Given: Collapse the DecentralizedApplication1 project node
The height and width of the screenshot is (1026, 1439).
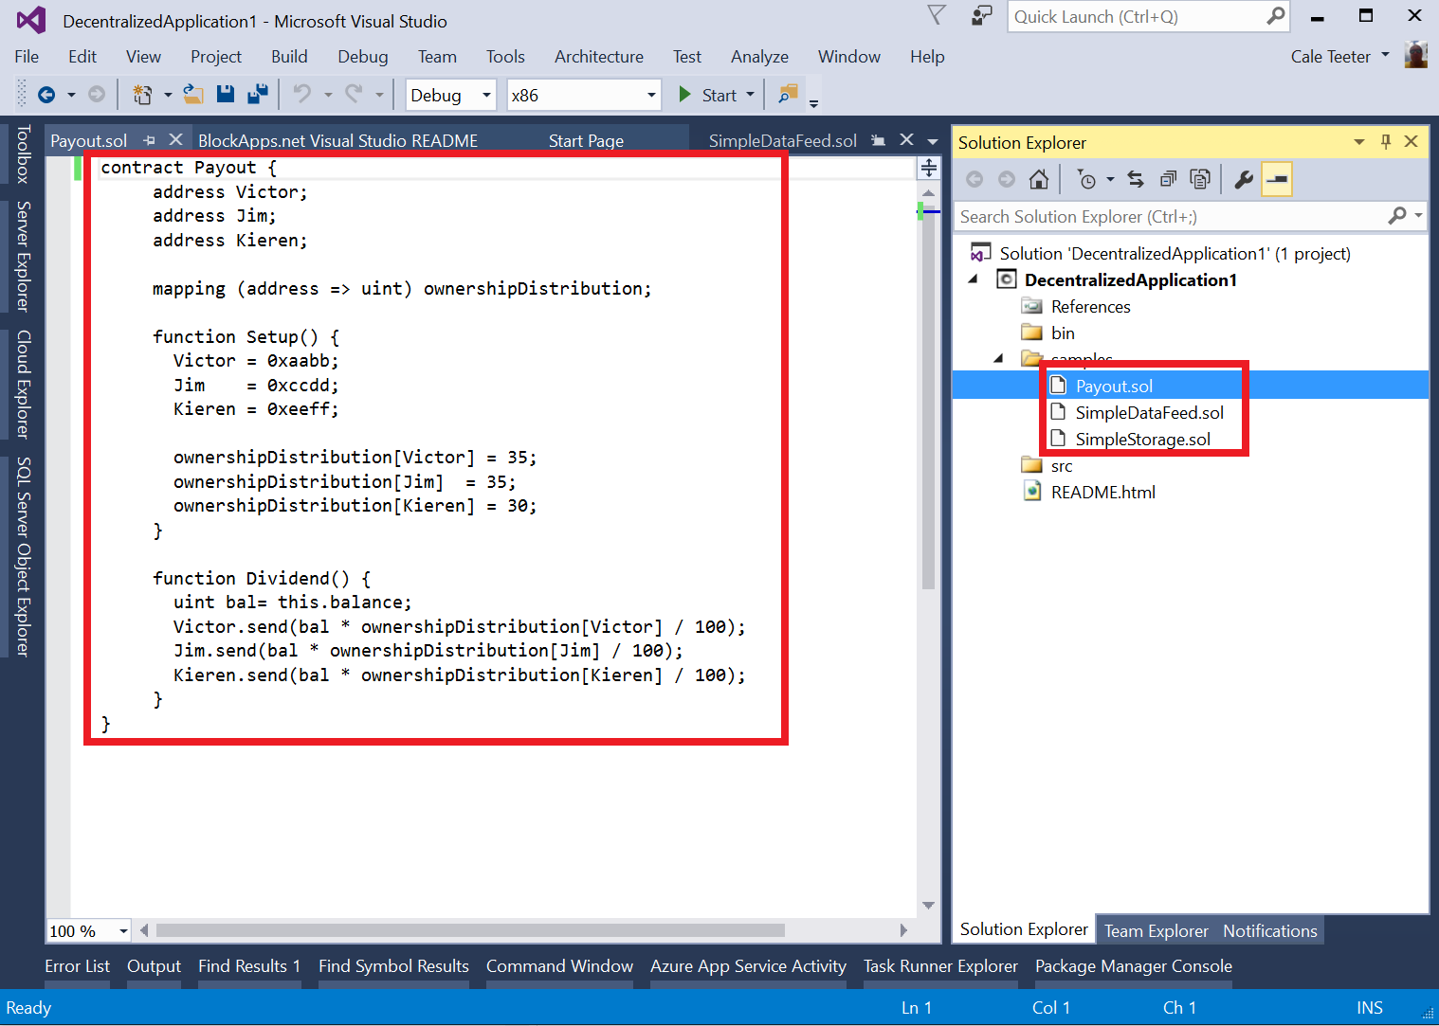Looking at the screenshot, I should (974, 279).
